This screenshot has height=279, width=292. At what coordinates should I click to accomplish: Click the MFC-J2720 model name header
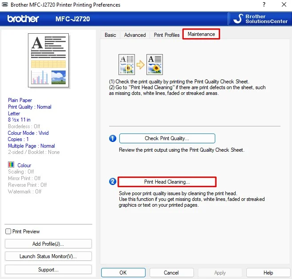click(73, 19)
